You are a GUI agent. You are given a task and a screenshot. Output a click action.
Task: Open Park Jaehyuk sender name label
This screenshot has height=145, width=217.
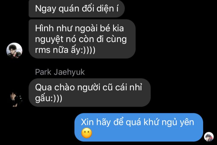point(60,72)
